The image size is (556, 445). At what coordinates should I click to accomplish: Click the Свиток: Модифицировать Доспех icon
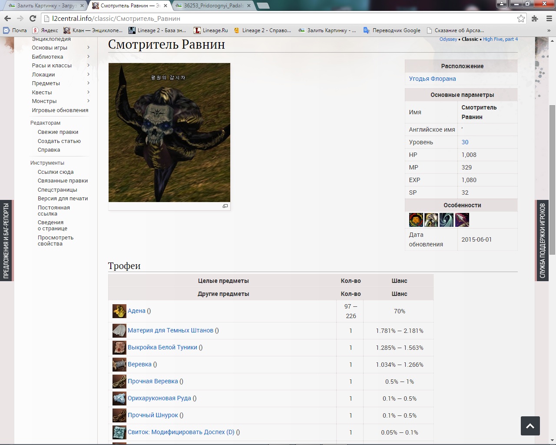[119, 432]
